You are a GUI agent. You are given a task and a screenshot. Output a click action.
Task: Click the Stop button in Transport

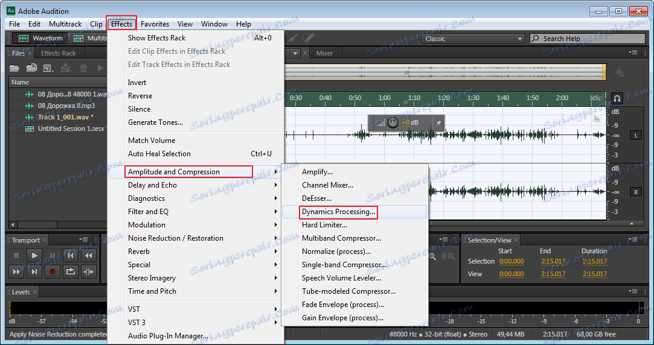click(x=16, y=255)
